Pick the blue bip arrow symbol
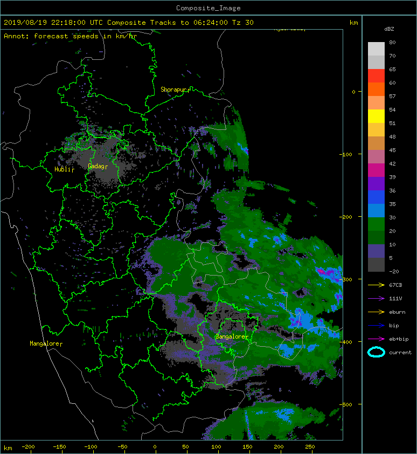Image resolution: width=417 pixels, height=454 pixels. 376,326
